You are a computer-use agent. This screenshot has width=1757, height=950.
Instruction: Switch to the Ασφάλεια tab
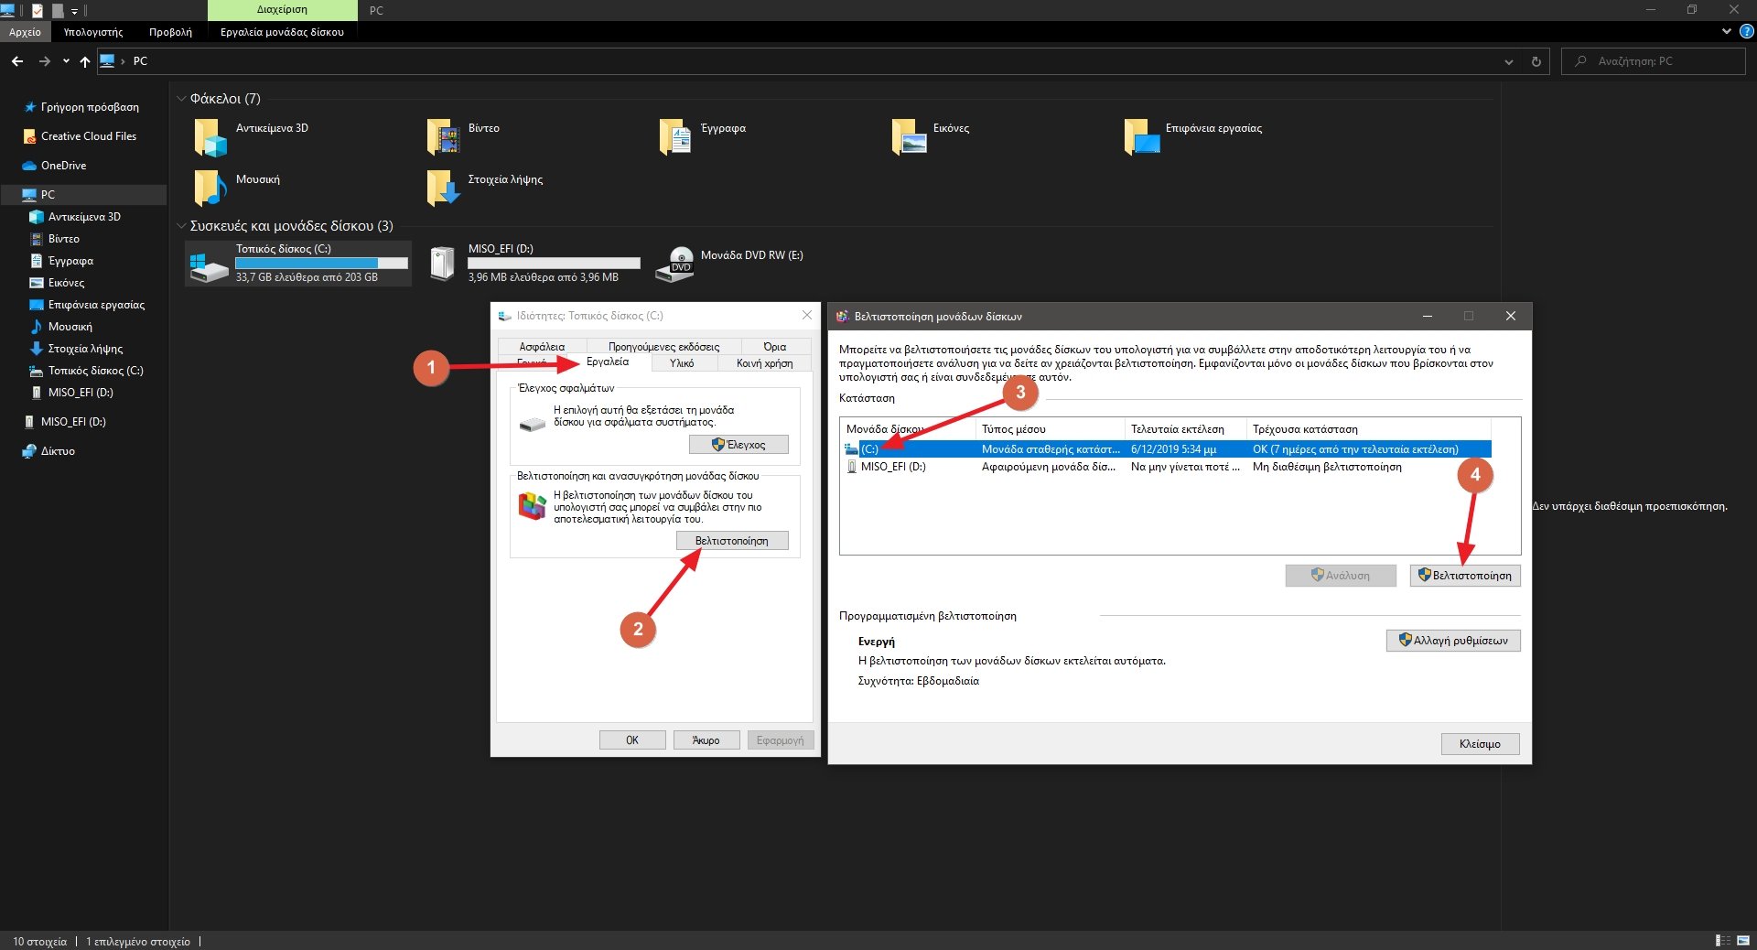tap(542, 347)
